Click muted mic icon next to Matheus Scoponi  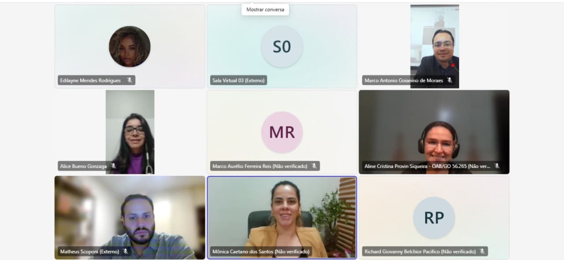[126, 252]
